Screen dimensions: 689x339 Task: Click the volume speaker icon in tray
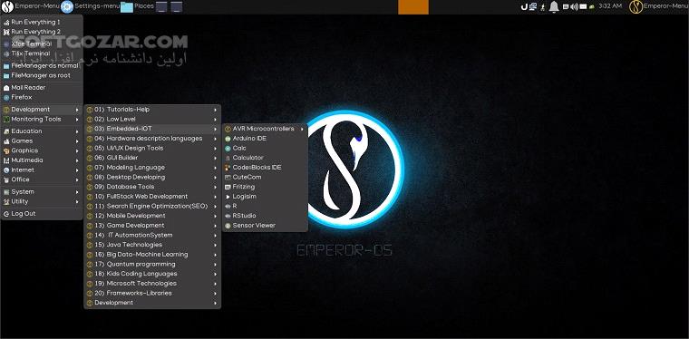point(574,6)
